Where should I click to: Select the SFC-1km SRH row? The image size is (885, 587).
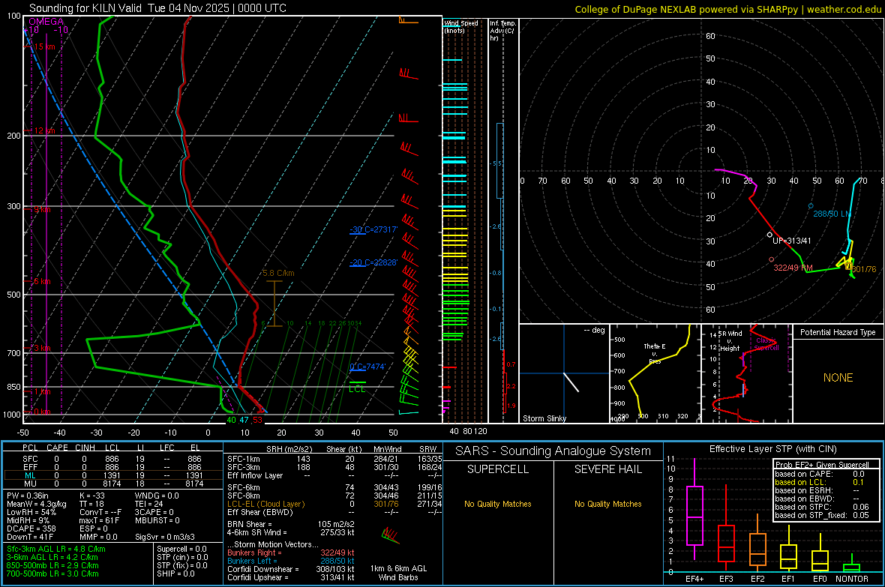click(x=334, y=459)
